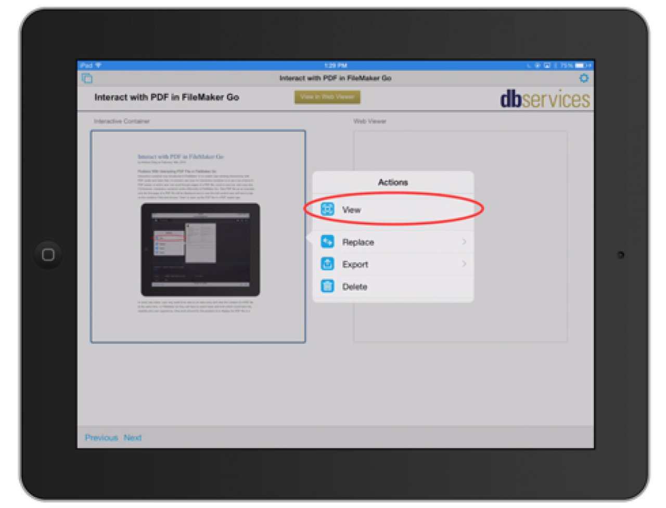Open the settings gear in the top bar
This screenshot has height=508, width=666.
584,79
